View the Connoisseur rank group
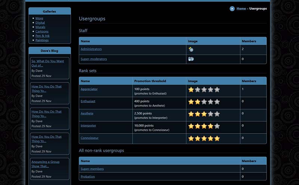 click(90, 138)
